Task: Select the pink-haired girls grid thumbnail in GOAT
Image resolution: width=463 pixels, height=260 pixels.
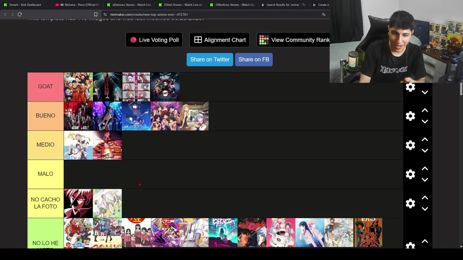Action: [136, 87]
